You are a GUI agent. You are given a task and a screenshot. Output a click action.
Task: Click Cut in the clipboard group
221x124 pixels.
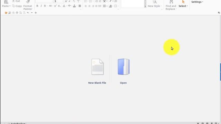[16, 1]
